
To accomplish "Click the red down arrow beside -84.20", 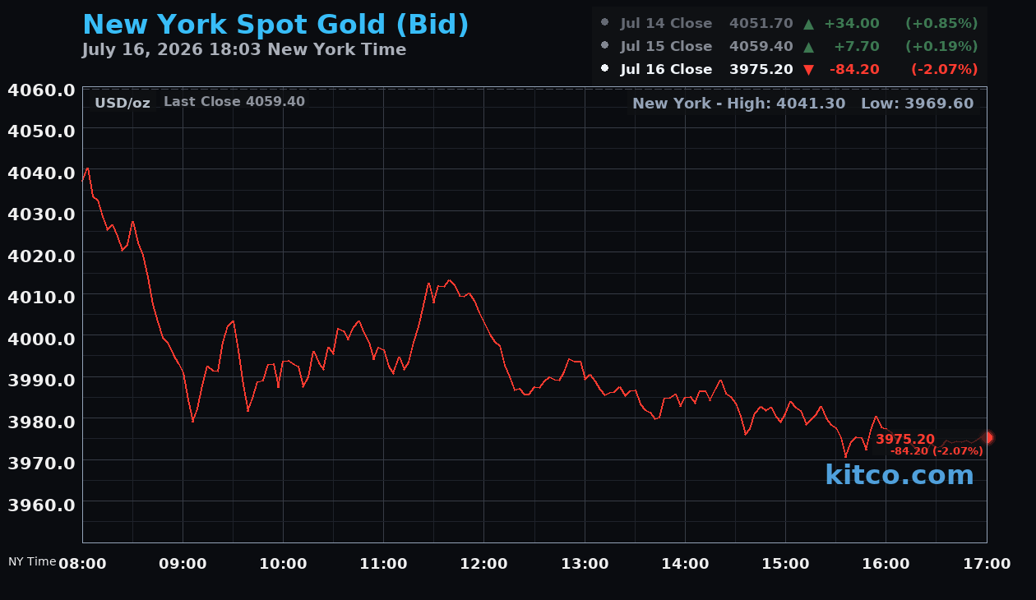I will pyautogui.click(x=808, y=70).
